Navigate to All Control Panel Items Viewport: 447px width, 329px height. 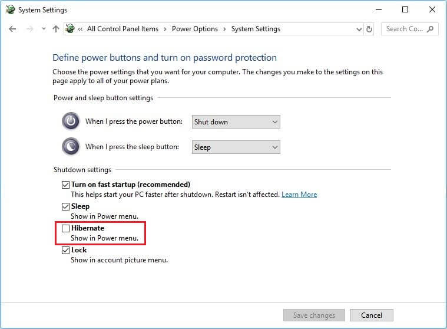coord(122,29)
